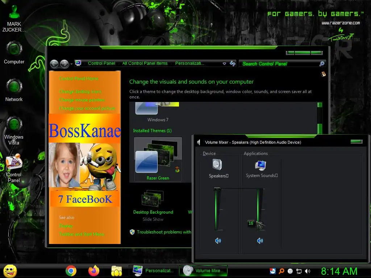Open the Change mouse pointers link

(82, 100)
